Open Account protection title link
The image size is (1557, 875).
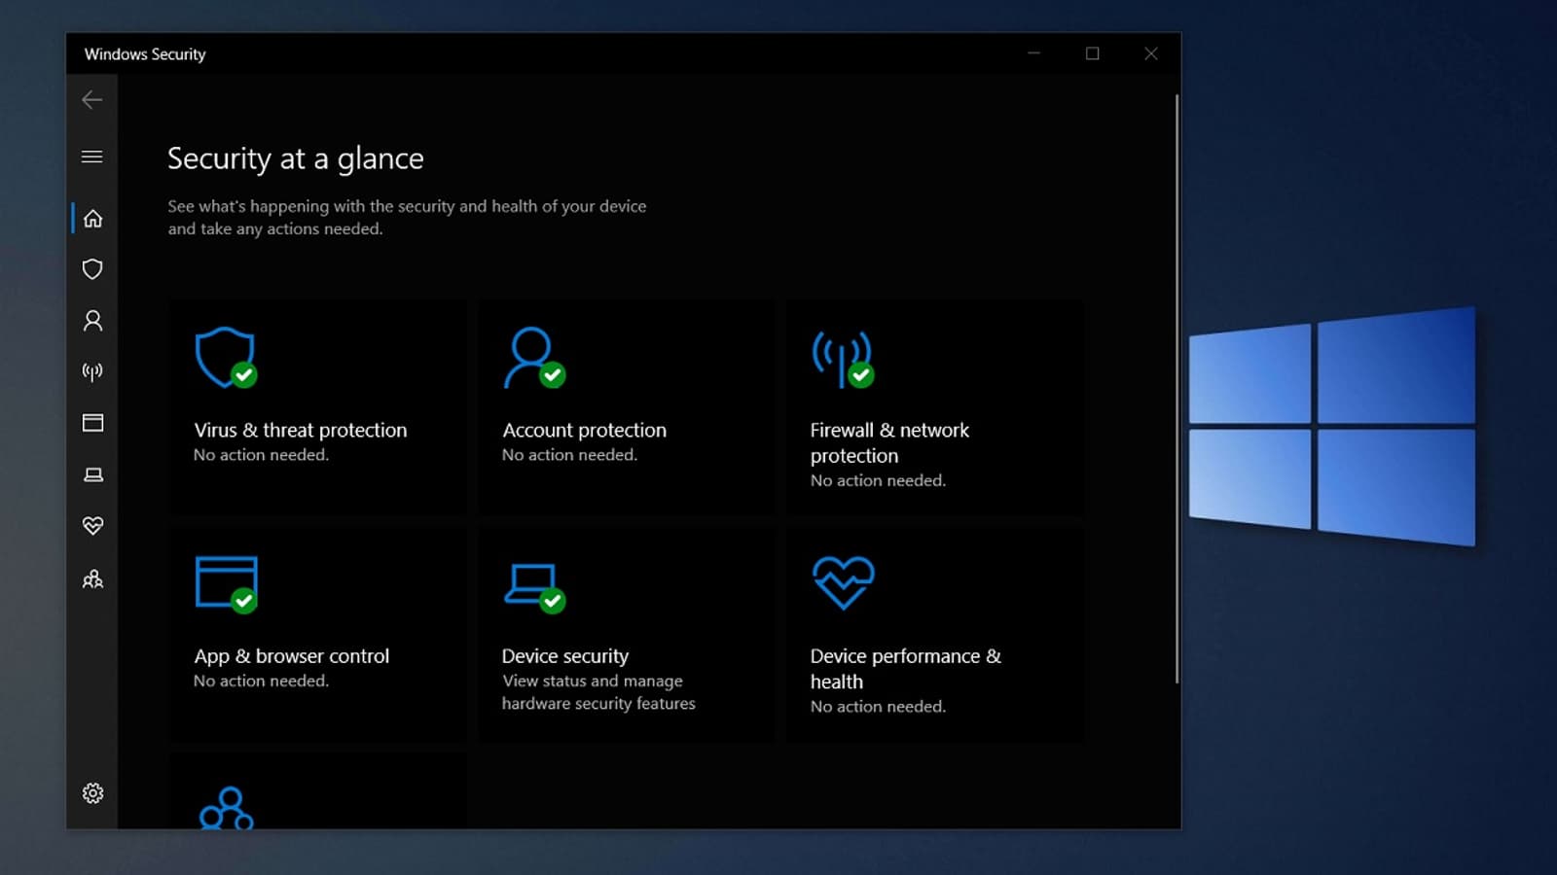coord(585,430)
